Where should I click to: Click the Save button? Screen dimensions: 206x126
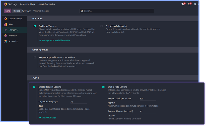click(x=8, y=11)
